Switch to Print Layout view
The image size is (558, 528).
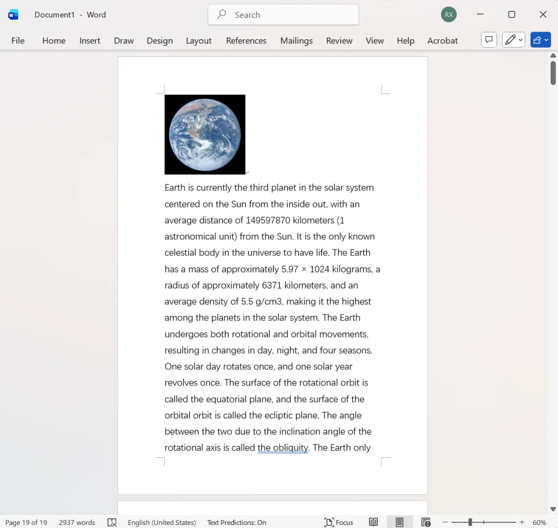[399, 522]
